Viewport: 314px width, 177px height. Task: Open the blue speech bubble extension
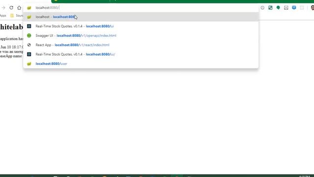click(x=294, y=8)
